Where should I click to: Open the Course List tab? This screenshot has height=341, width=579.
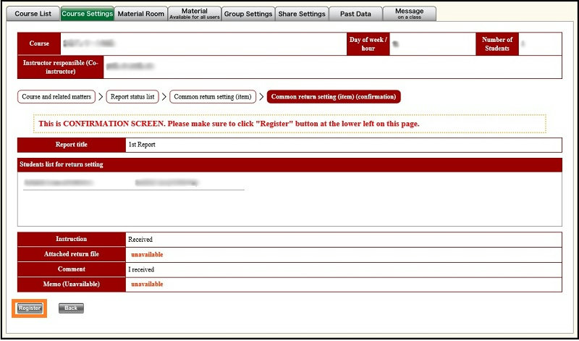point(33,14)
